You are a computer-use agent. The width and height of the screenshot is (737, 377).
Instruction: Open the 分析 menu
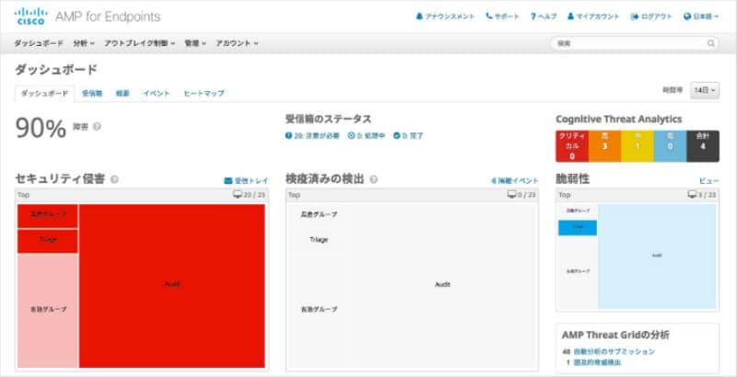(83, 43)
